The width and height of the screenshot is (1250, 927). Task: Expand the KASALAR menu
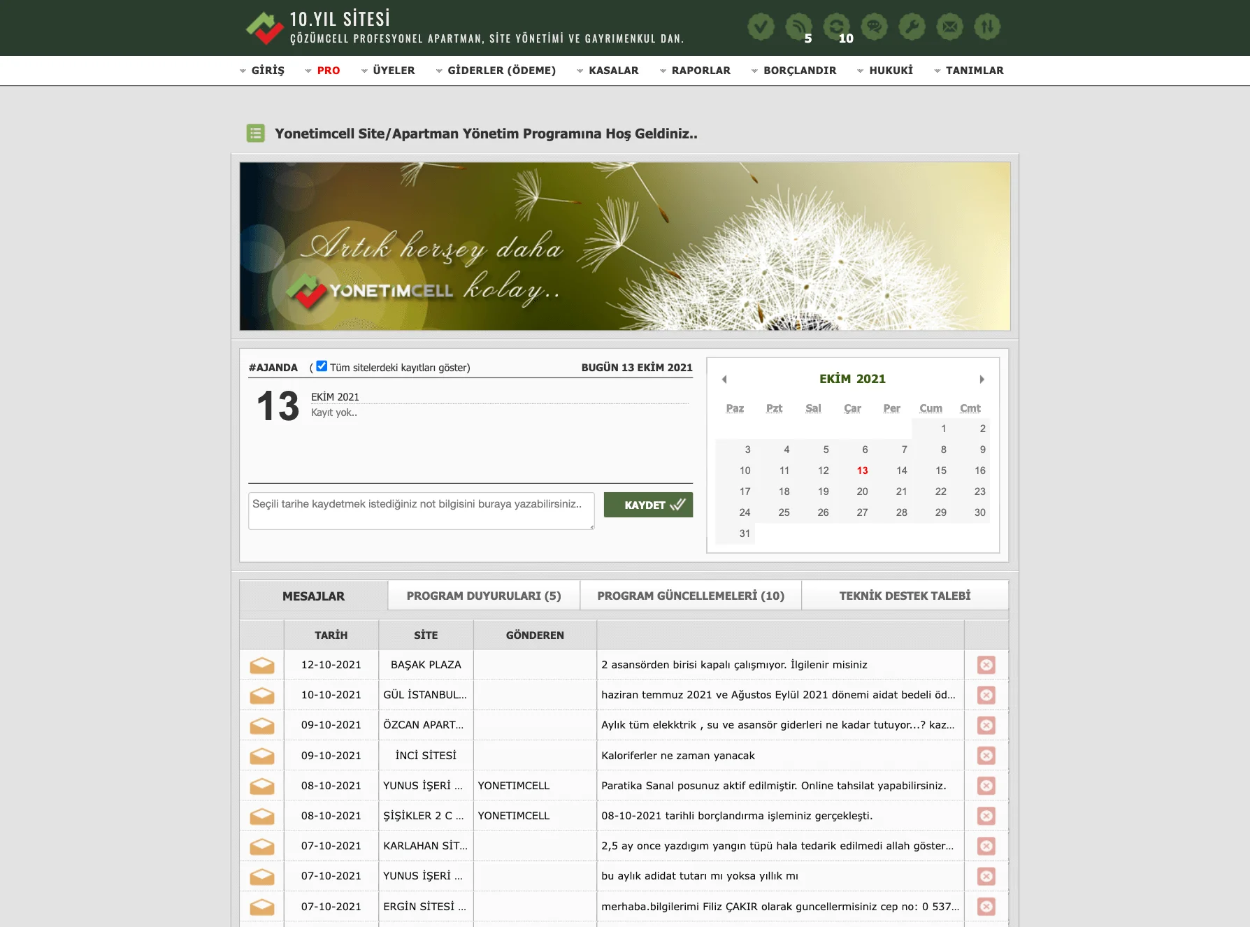tap(608, 71)
